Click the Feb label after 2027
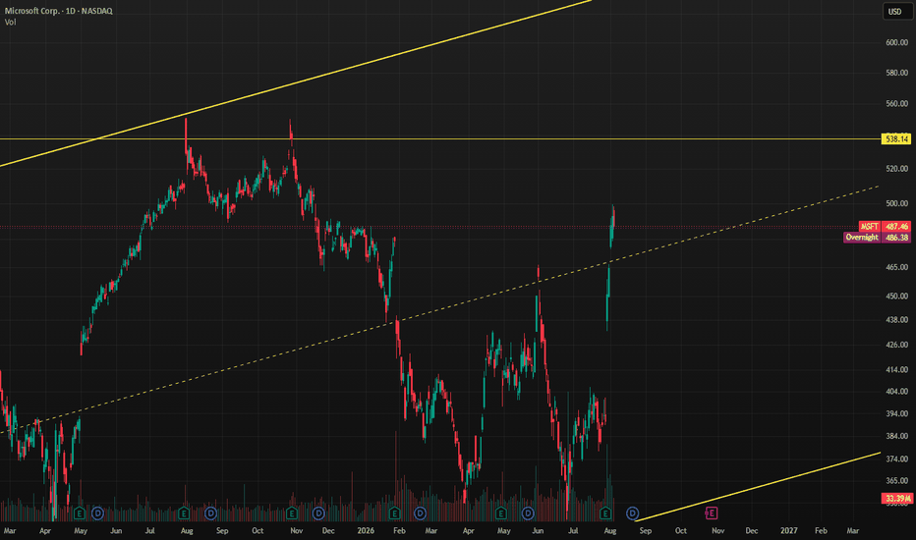916x540 pixels. pos(821,530)
